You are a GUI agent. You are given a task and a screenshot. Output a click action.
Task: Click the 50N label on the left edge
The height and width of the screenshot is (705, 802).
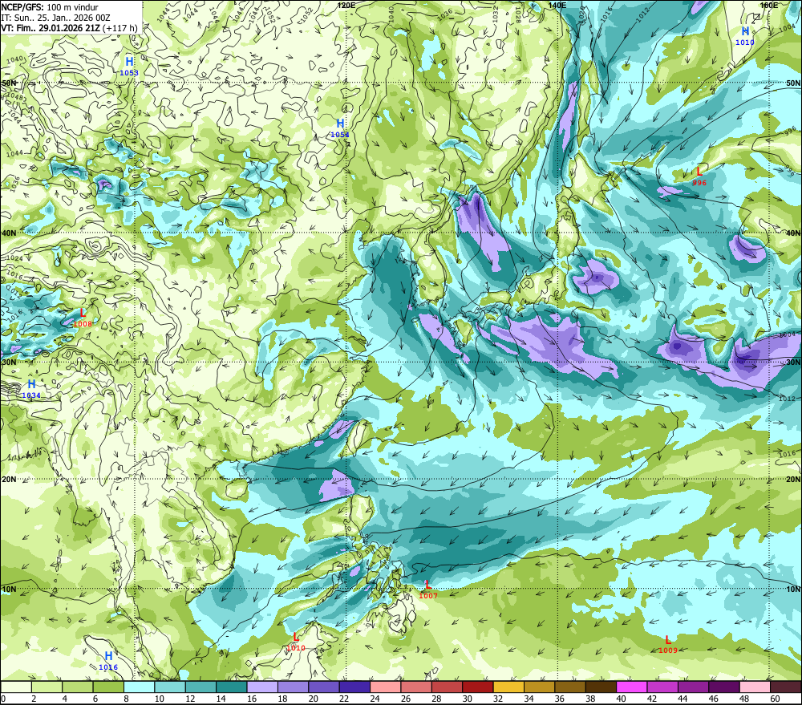[x=9, y=83]
